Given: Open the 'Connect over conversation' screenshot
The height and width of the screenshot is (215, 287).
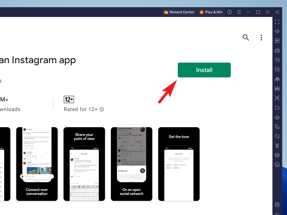Looking at the screenshot, I should [x=37, y=164].
